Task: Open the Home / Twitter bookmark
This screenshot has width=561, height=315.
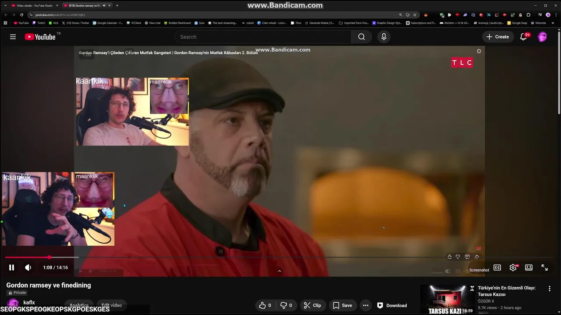Action: click(x=75, y=23)
